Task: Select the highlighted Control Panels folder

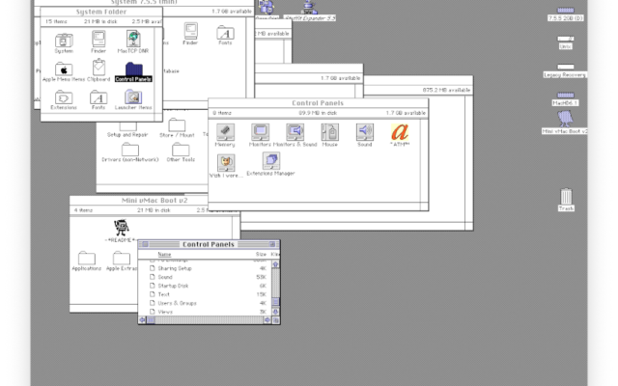Action: pyautogui.click(x=133, y=69)
